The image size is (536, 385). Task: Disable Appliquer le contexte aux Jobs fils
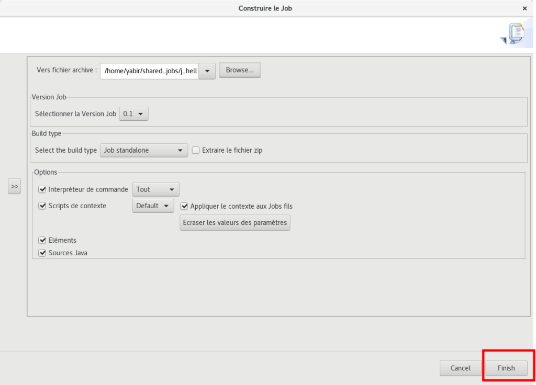coord(184,206)
